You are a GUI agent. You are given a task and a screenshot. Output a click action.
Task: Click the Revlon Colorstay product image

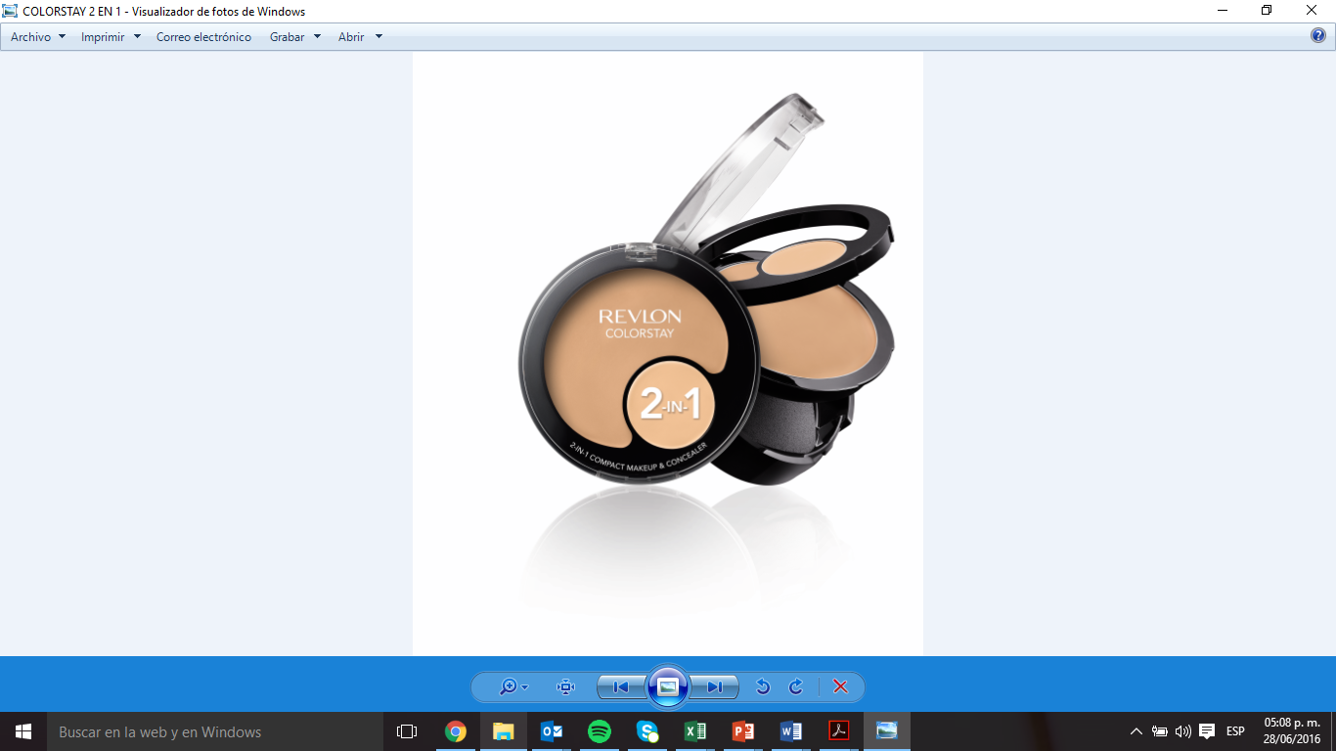click(x=668, y=354)
